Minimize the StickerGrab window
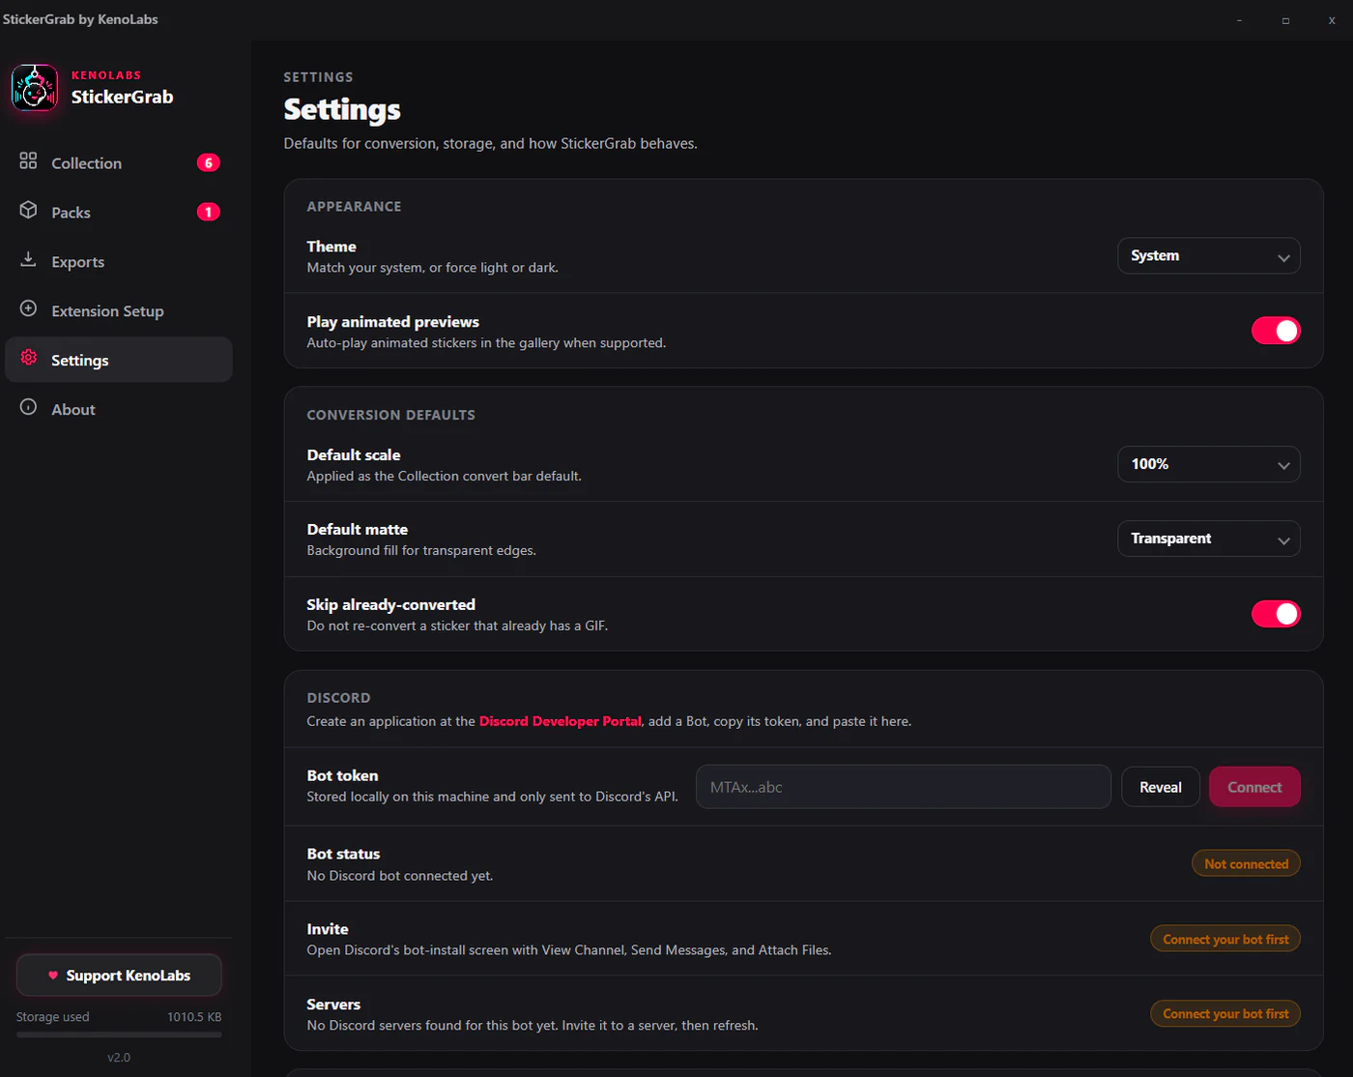Viewport: 1353px width, 1077px height. click(x=1239, y=20)
